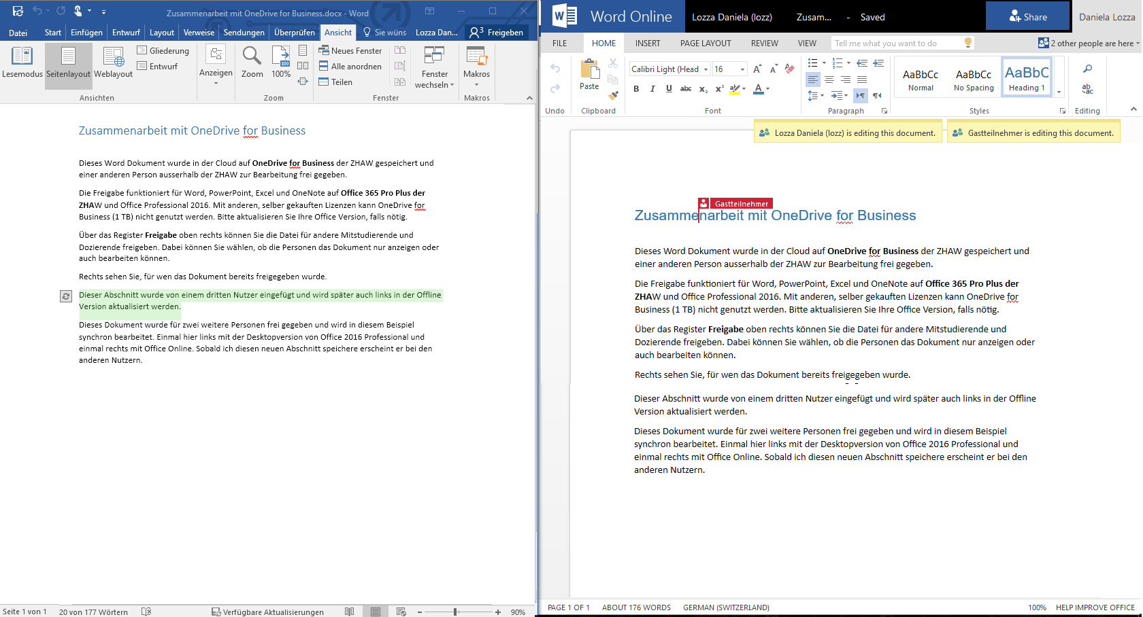Toggle Superscript in Word Online Font group

[x=719, y=88]
